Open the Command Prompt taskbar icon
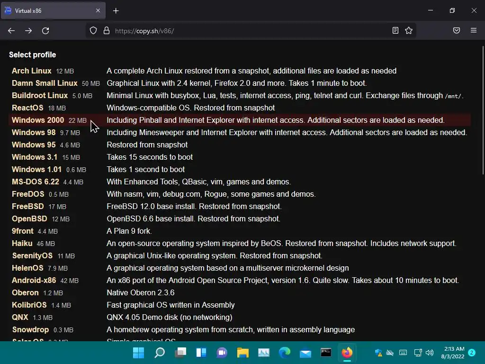 (x=326, y=353)
